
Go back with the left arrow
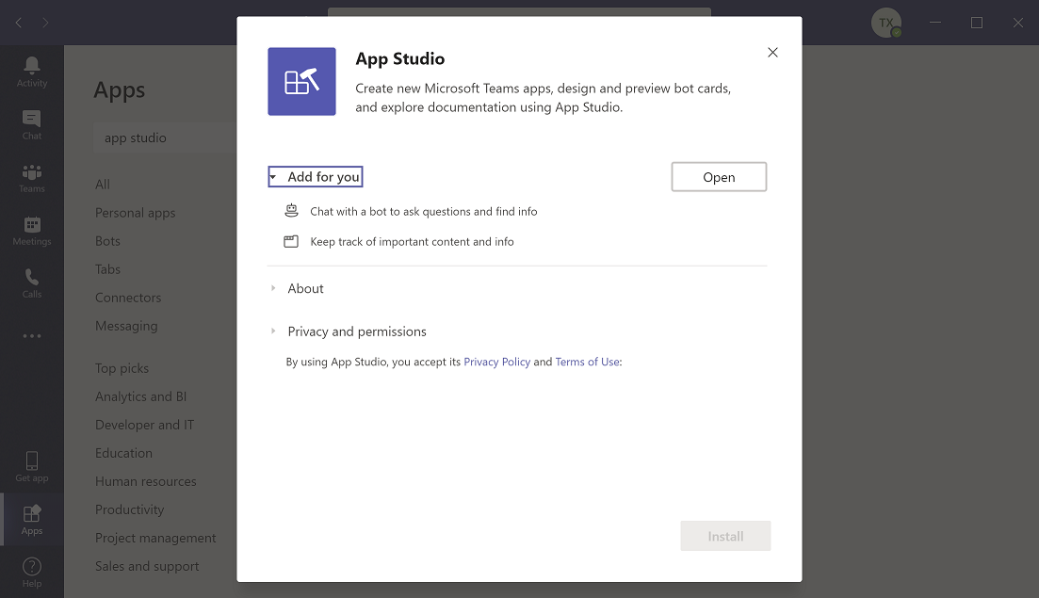point(19,23)
